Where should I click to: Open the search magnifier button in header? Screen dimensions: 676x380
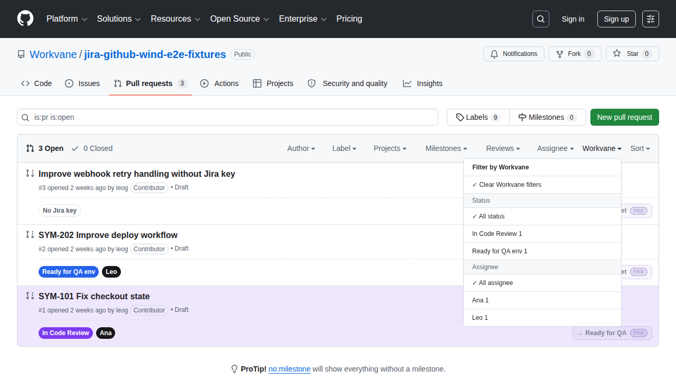coord(541,19)
